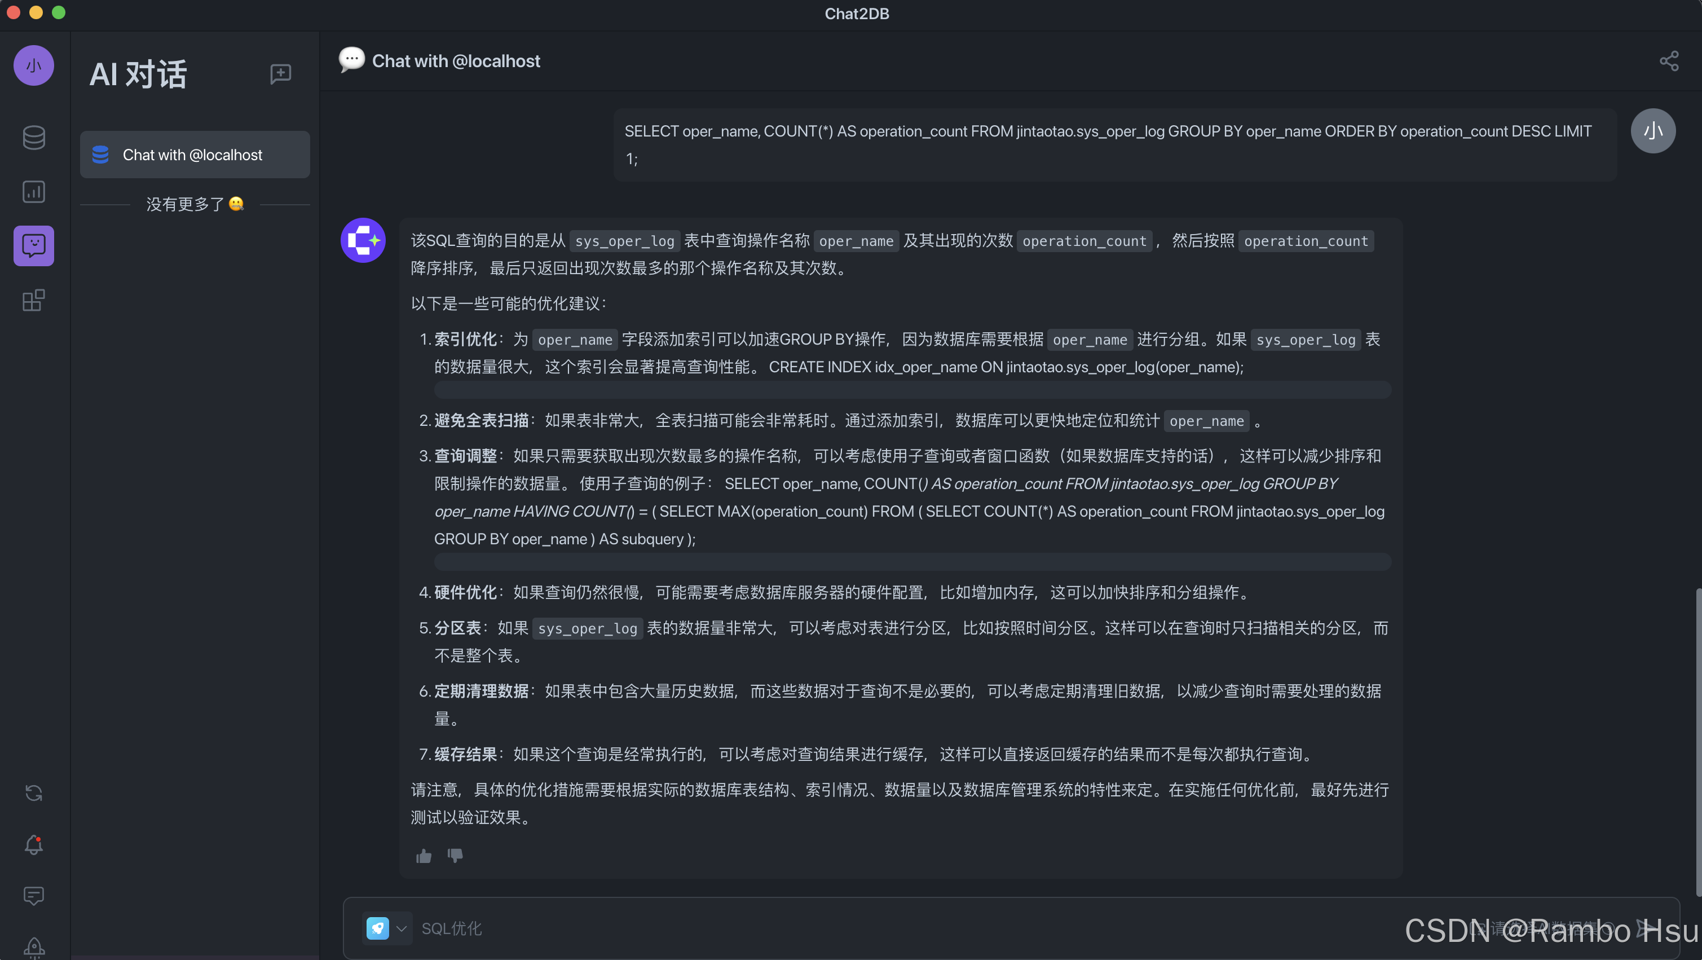Click the user's SELECT oper_name SQL message

coord(1115,145)
